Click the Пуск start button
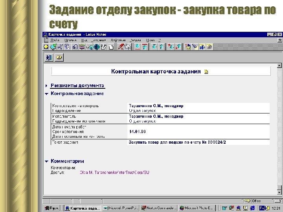Viewport: 283px width, 212px height. pos(52,208)
